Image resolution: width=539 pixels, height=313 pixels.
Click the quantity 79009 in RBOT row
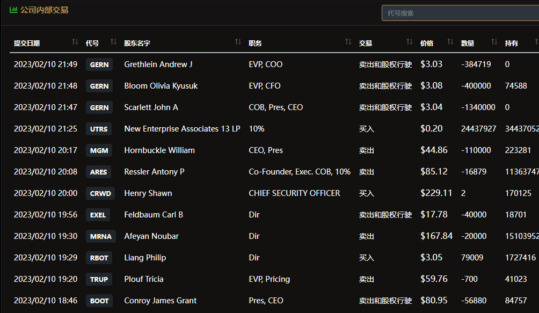pos(472,258)
